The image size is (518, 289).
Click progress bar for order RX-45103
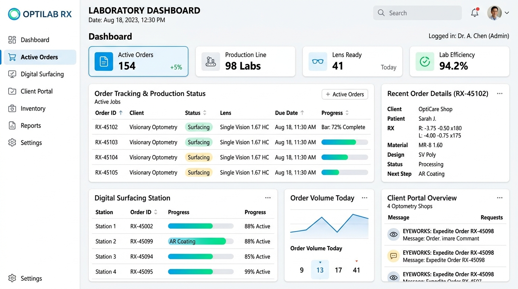tap(344, 142)
